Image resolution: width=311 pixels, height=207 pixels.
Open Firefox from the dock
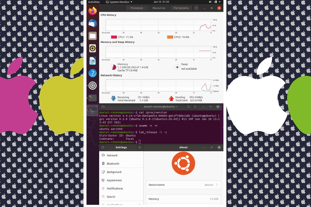(x=93, y=11)
